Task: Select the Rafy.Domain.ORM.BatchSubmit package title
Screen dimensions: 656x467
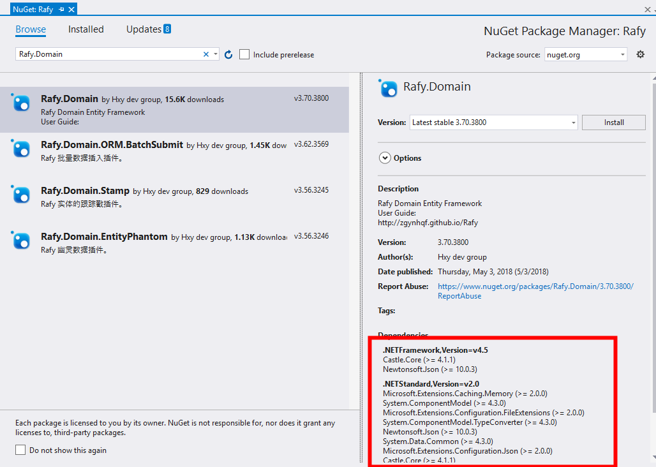Action: pos(112,145)
